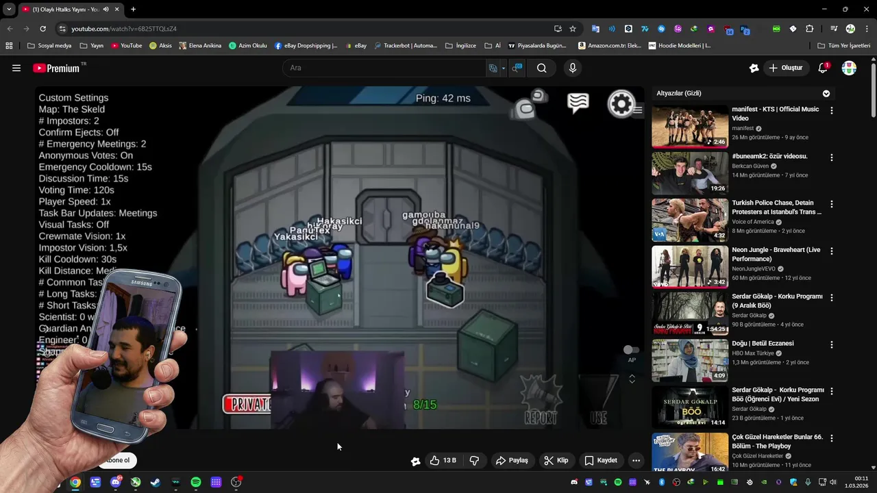Open the Chrome apps grid in bookmarks bar
Screen dimensions: 877x493
point(9,46)
